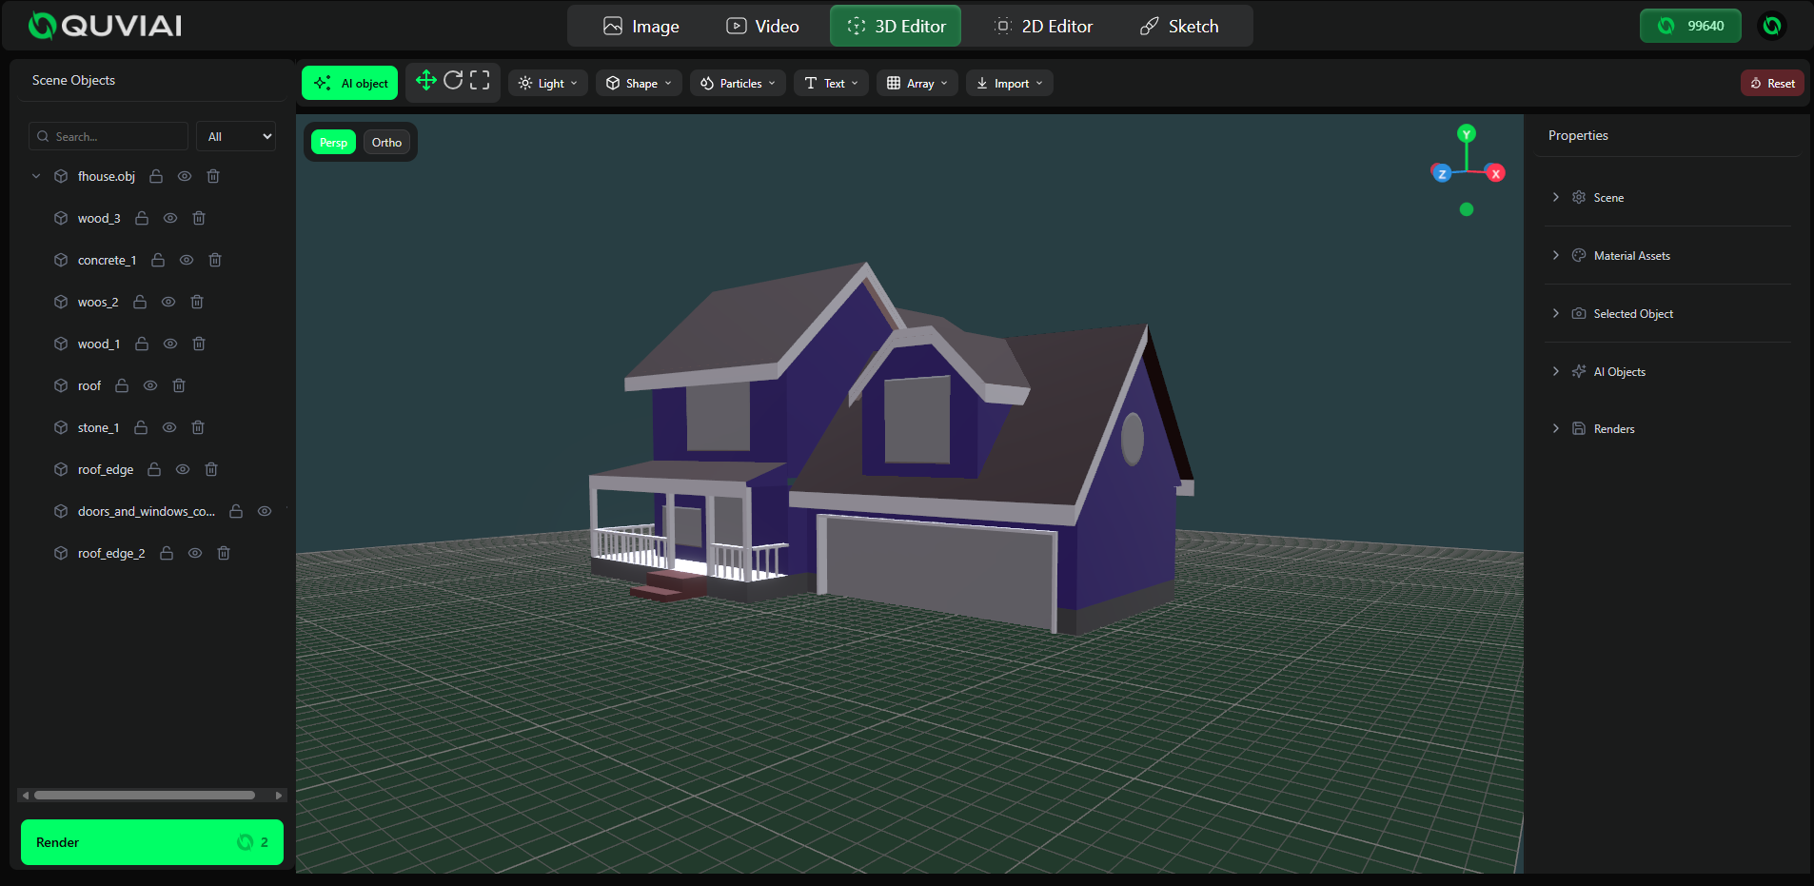Select the scale transform tool
The height and width of the screenshot is (886, 1814).
(480, 81)
